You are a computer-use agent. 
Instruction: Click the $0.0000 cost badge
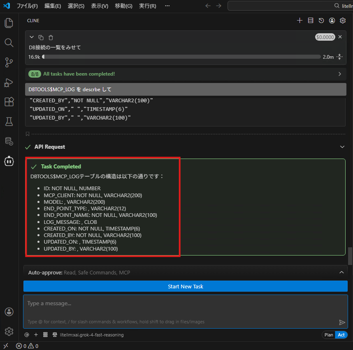pyautogui.click(x=325, y=37)
